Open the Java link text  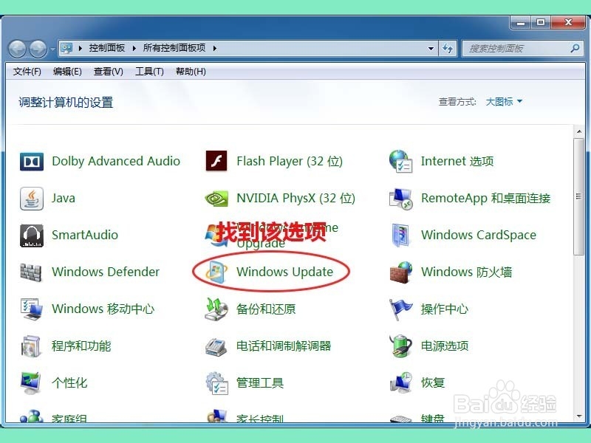point(64,198)
